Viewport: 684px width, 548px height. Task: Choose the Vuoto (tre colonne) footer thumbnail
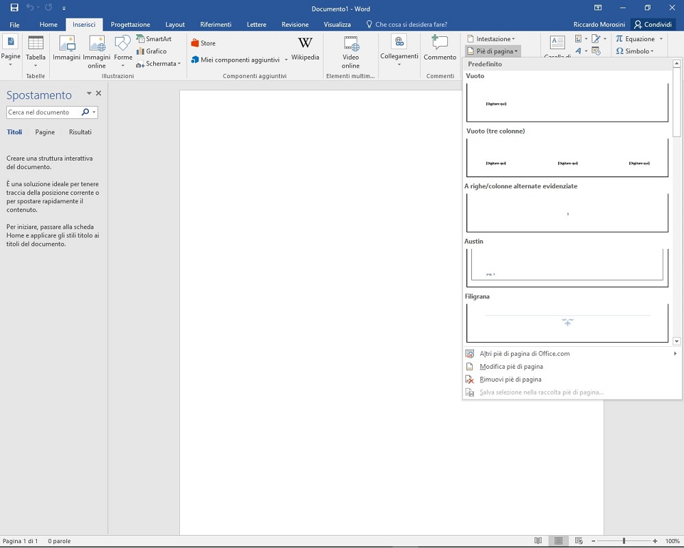[x=567, y=157]
